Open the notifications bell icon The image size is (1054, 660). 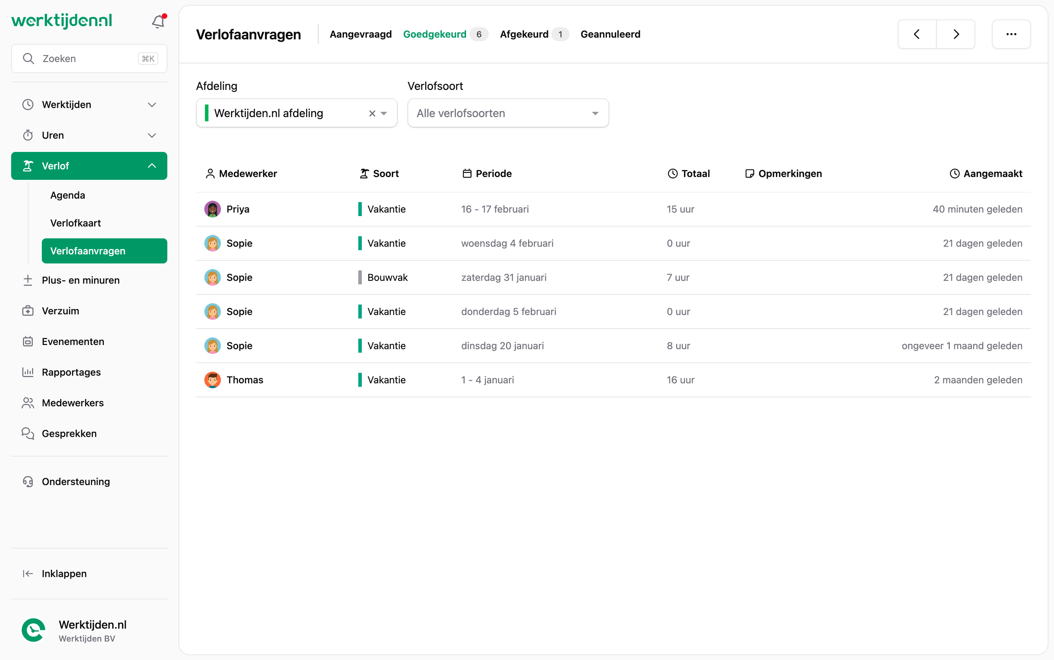158,21
